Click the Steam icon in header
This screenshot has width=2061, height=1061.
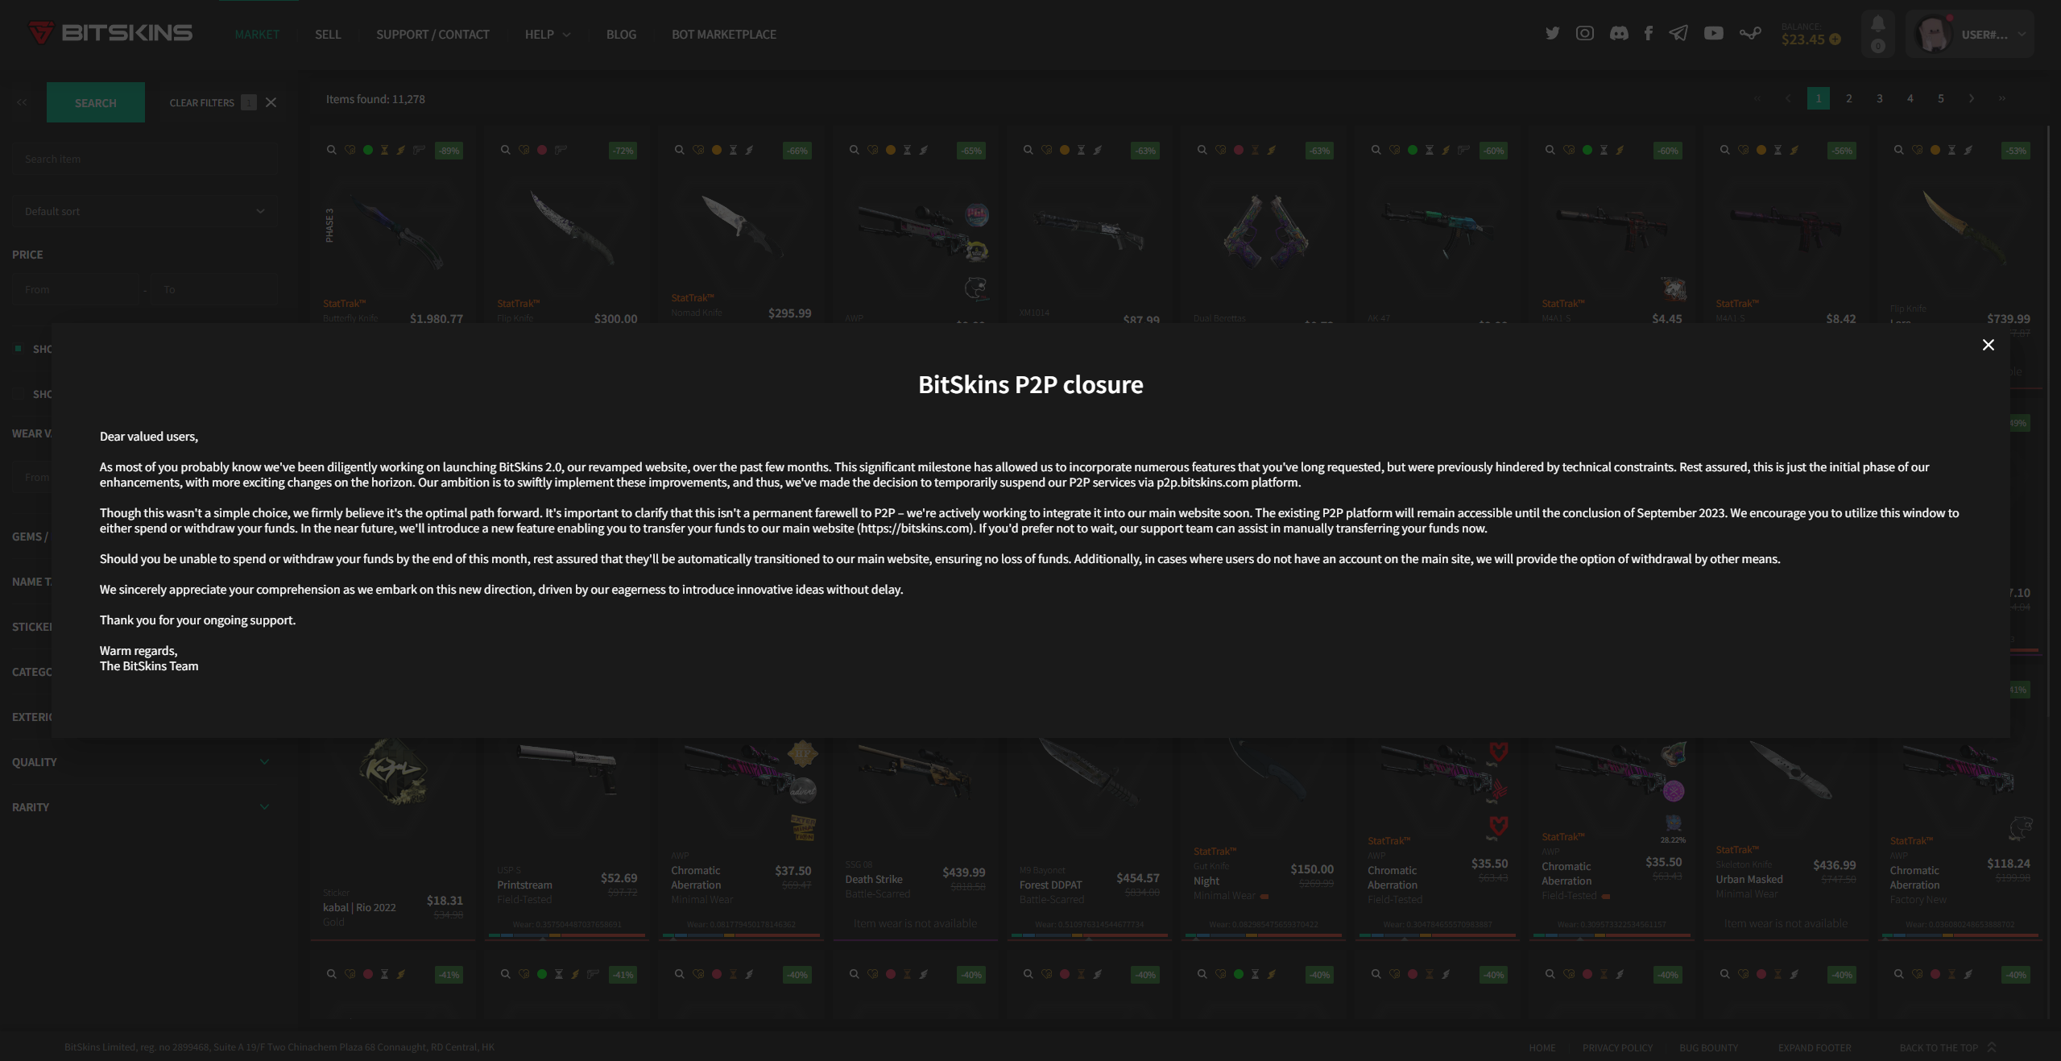1749,33
